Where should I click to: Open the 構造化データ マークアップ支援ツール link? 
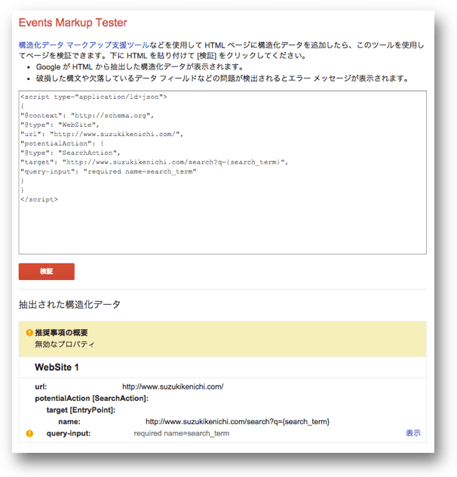click(84, 45)
